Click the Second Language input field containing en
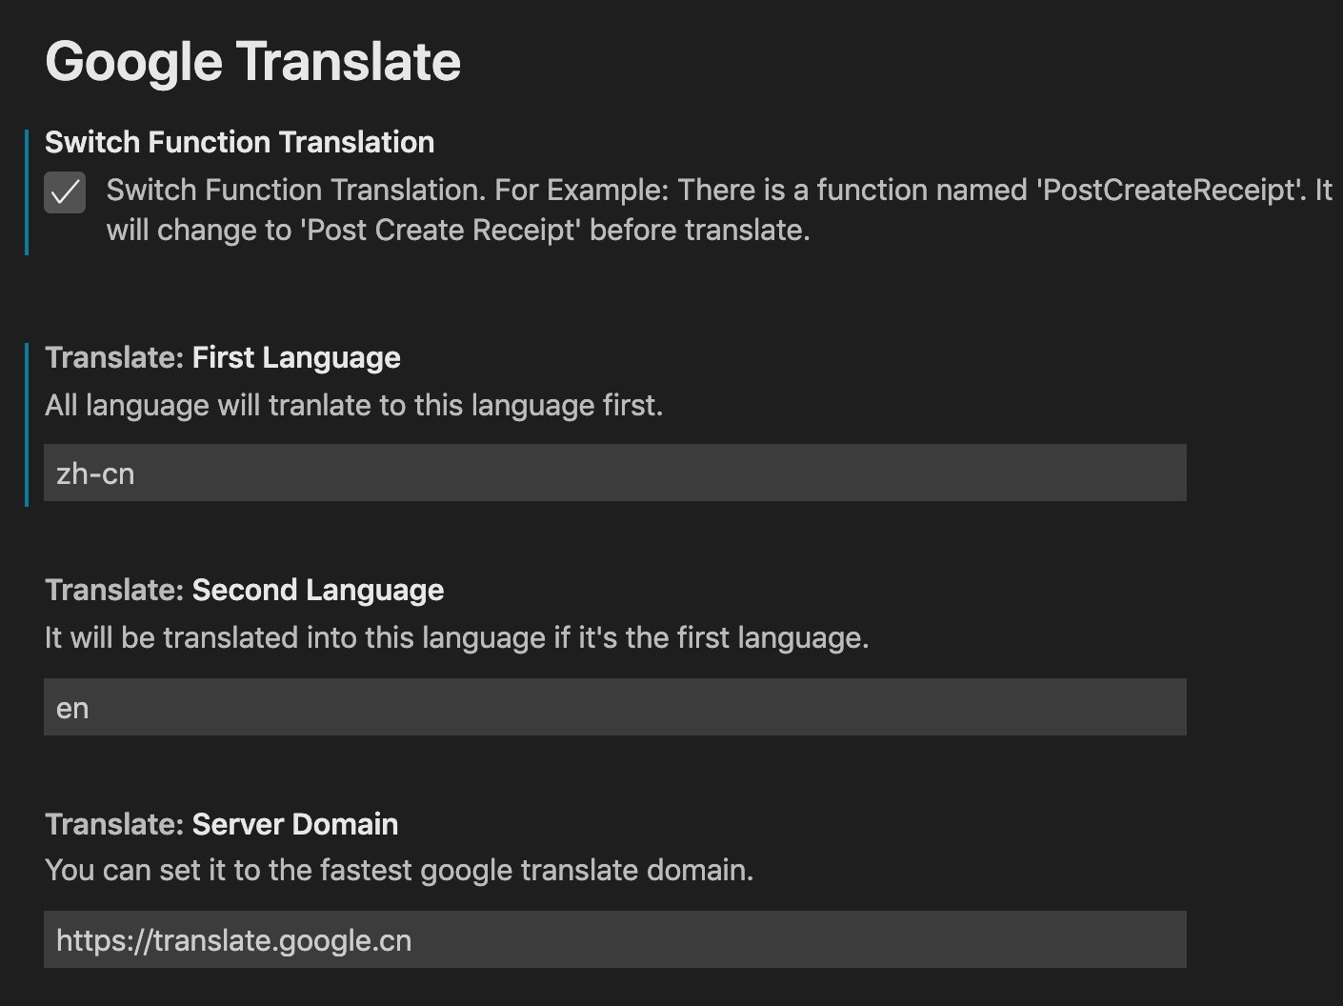 click(x=615, y=707)
